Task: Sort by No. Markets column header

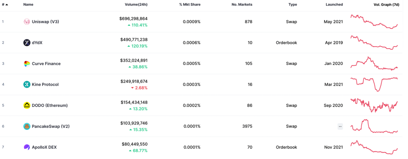Action: (242, 5)
